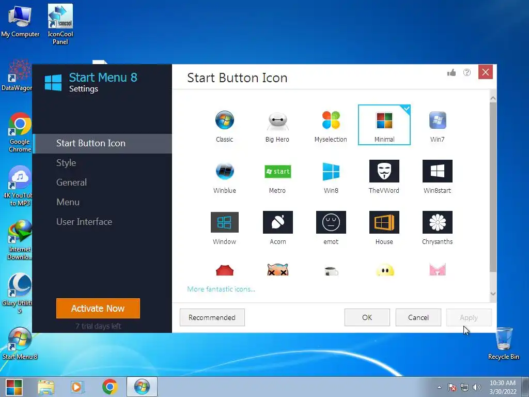
Task: Confirm with the OK button
Action: (367, 317)
